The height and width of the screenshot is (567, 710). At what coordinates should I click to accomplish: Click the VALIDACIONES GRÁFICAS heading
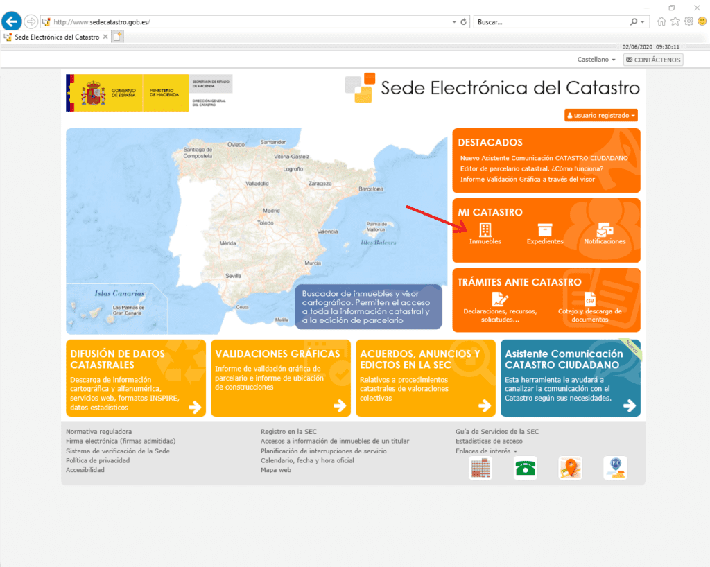click(x=277, y=354)
